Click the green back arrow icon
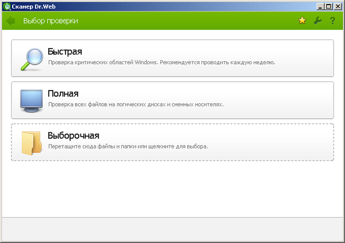The image size is (345, 243). [x=10, y=21]
